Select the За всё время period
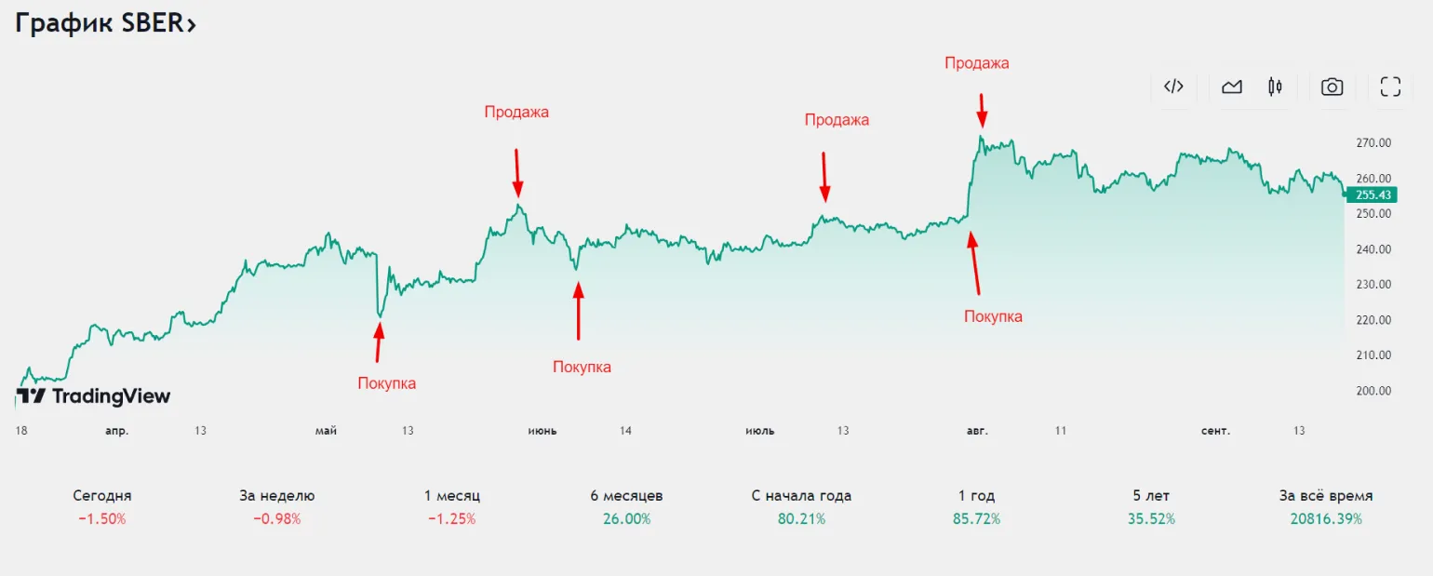This screenshot has height=576, width=1433. pos(1326,506)
